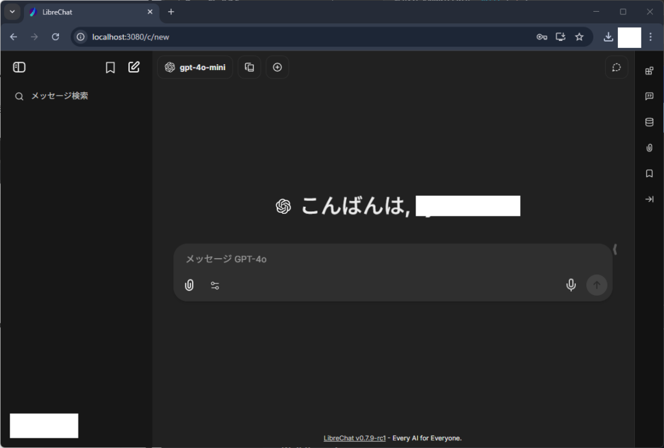Open conversation parameters with the sliders icon
Image resolution: width=664 pixels, height=448 pixels.
(x=215, y=285)
